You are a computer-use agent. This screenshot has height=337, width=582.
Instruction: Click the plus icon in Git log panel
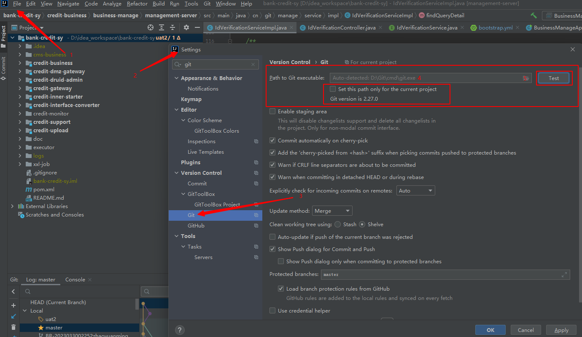point(13,305)
